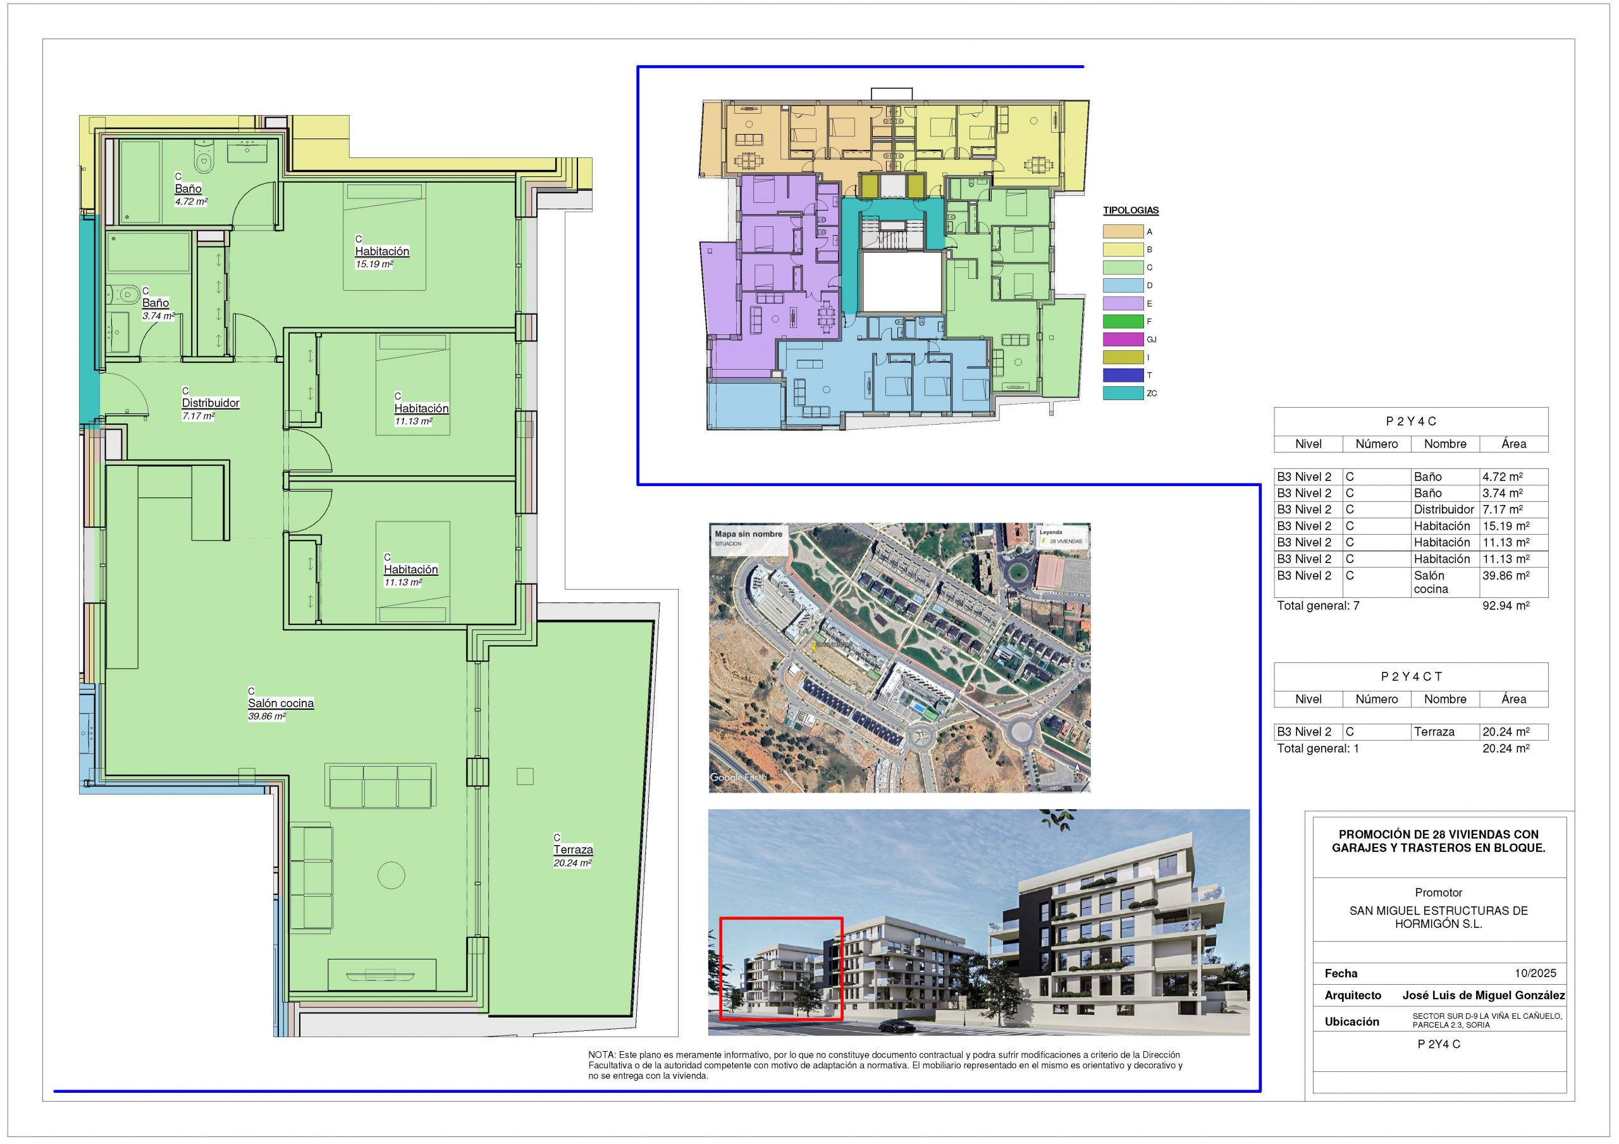
Task: Click the architect name José Luis de Miguel González
Action: tap(1483, 995)
